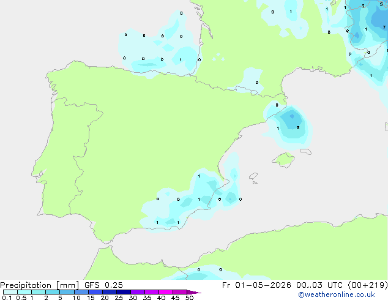Click the '40' legend tick label
This screenshot has height=300, width=388.
161,298
